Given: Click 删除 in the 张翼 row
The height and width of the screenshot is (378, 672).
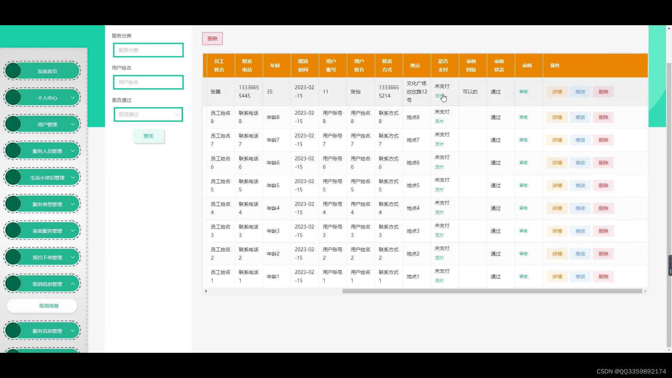Looking at the screenshot, I should (x=603, y=92).
